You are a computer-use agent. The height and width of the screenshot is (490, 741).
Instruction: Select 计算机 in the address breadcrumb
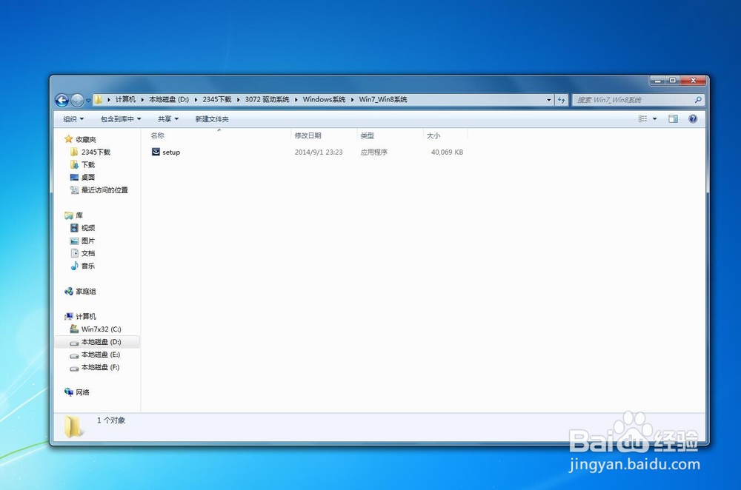pos(125,100)
